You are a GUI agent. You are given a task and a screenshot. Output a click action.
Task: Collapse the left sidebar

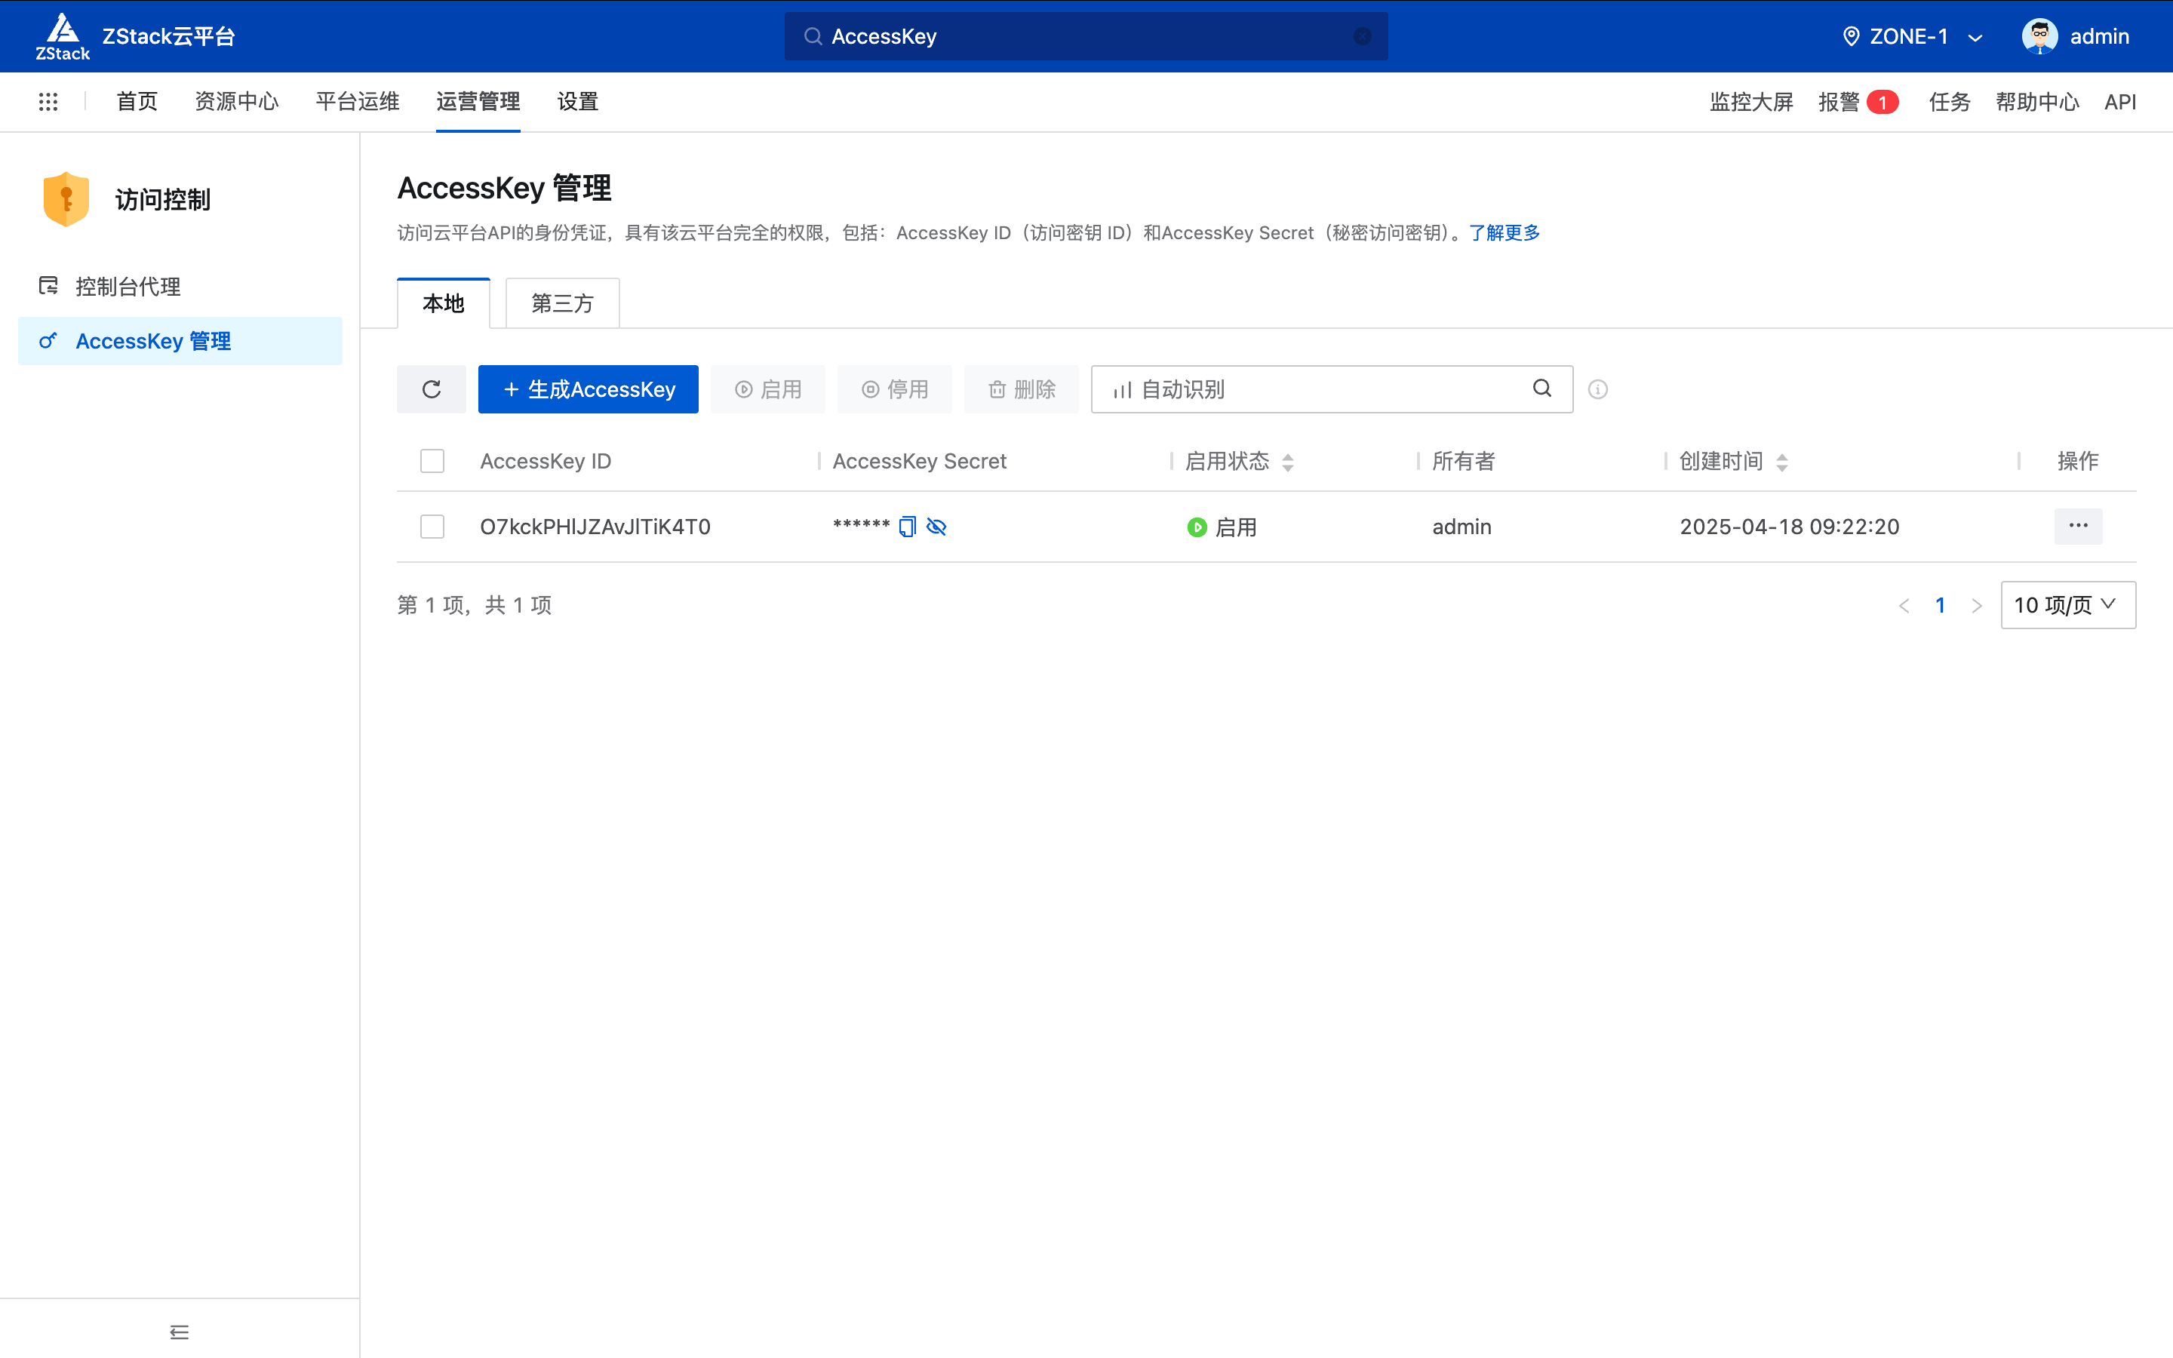click(179, 1332)
